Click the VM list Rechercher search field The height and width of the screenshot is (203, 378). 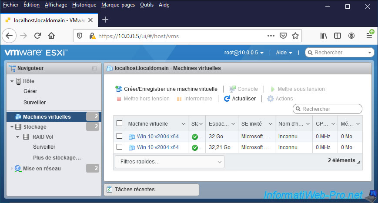[x=328, y=109]
